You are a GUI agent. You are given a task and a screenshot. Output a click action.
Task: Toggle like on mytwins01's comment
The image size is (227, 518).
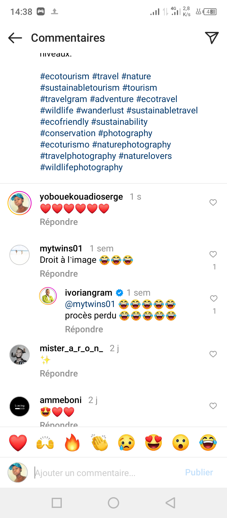pos(213,254)
